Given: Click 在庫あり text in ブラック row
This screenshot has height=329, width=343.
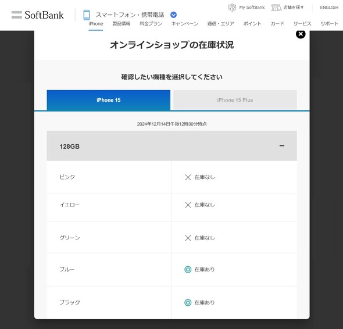Looking at the screenshot, I should (x=205, y=302).
